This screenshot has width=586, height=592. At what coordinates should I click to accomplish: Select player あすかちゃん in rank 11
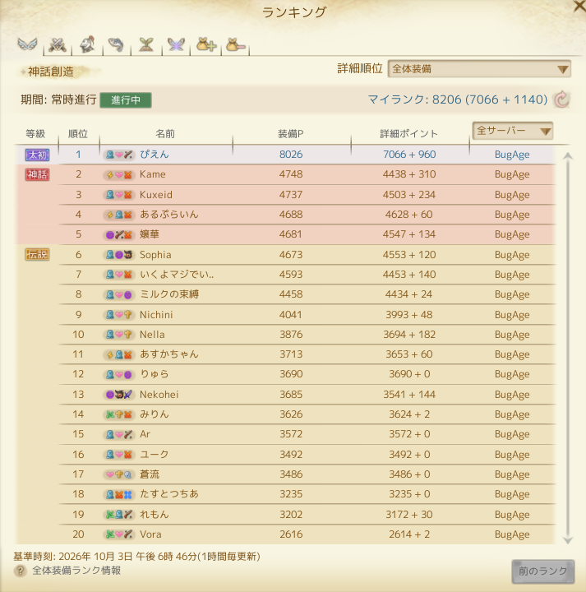(169, 354)
